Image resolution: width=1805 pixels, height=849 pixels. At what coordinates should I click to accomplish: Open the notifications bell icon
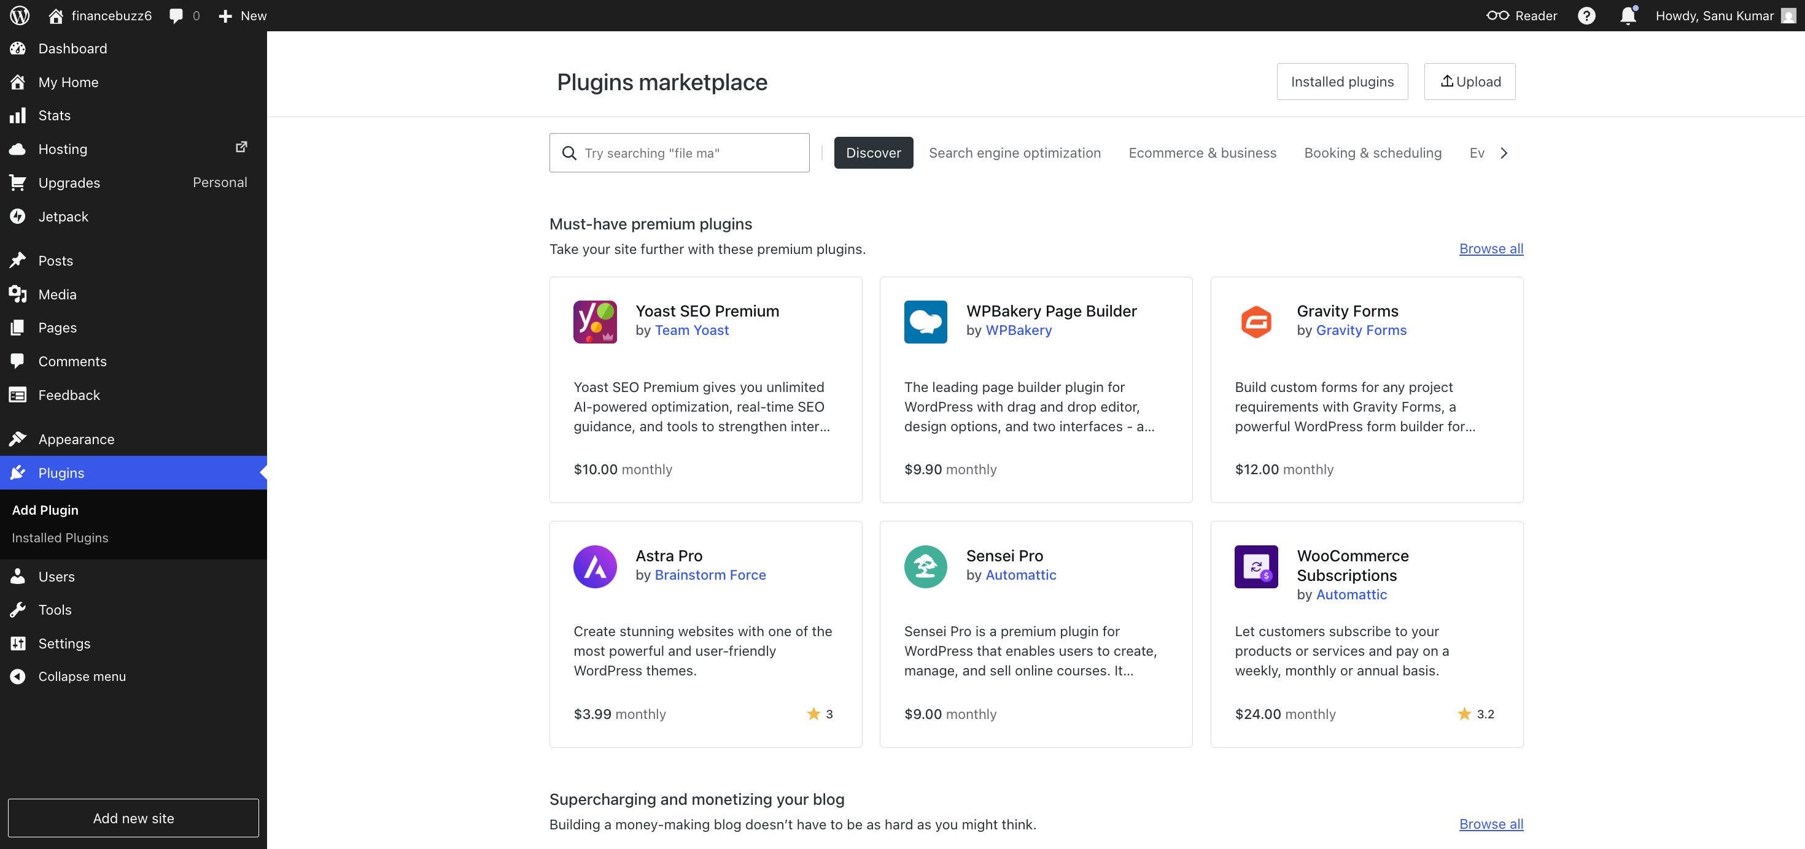1628,15
